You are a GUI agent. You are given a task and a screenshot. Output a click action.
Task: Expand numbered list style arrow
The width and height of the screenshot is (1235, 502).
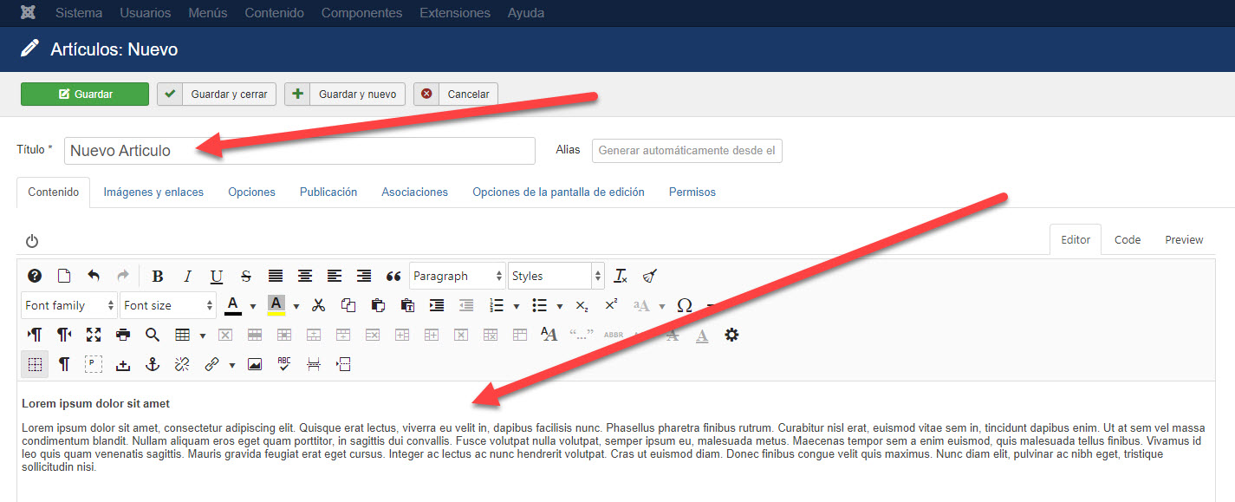tap(517, 306)
